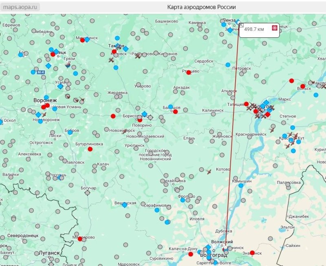
Task: Click the red marker at Знаменск
Action: coord(252,253)
